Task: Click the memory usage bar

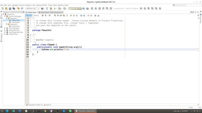Action: 75,8
